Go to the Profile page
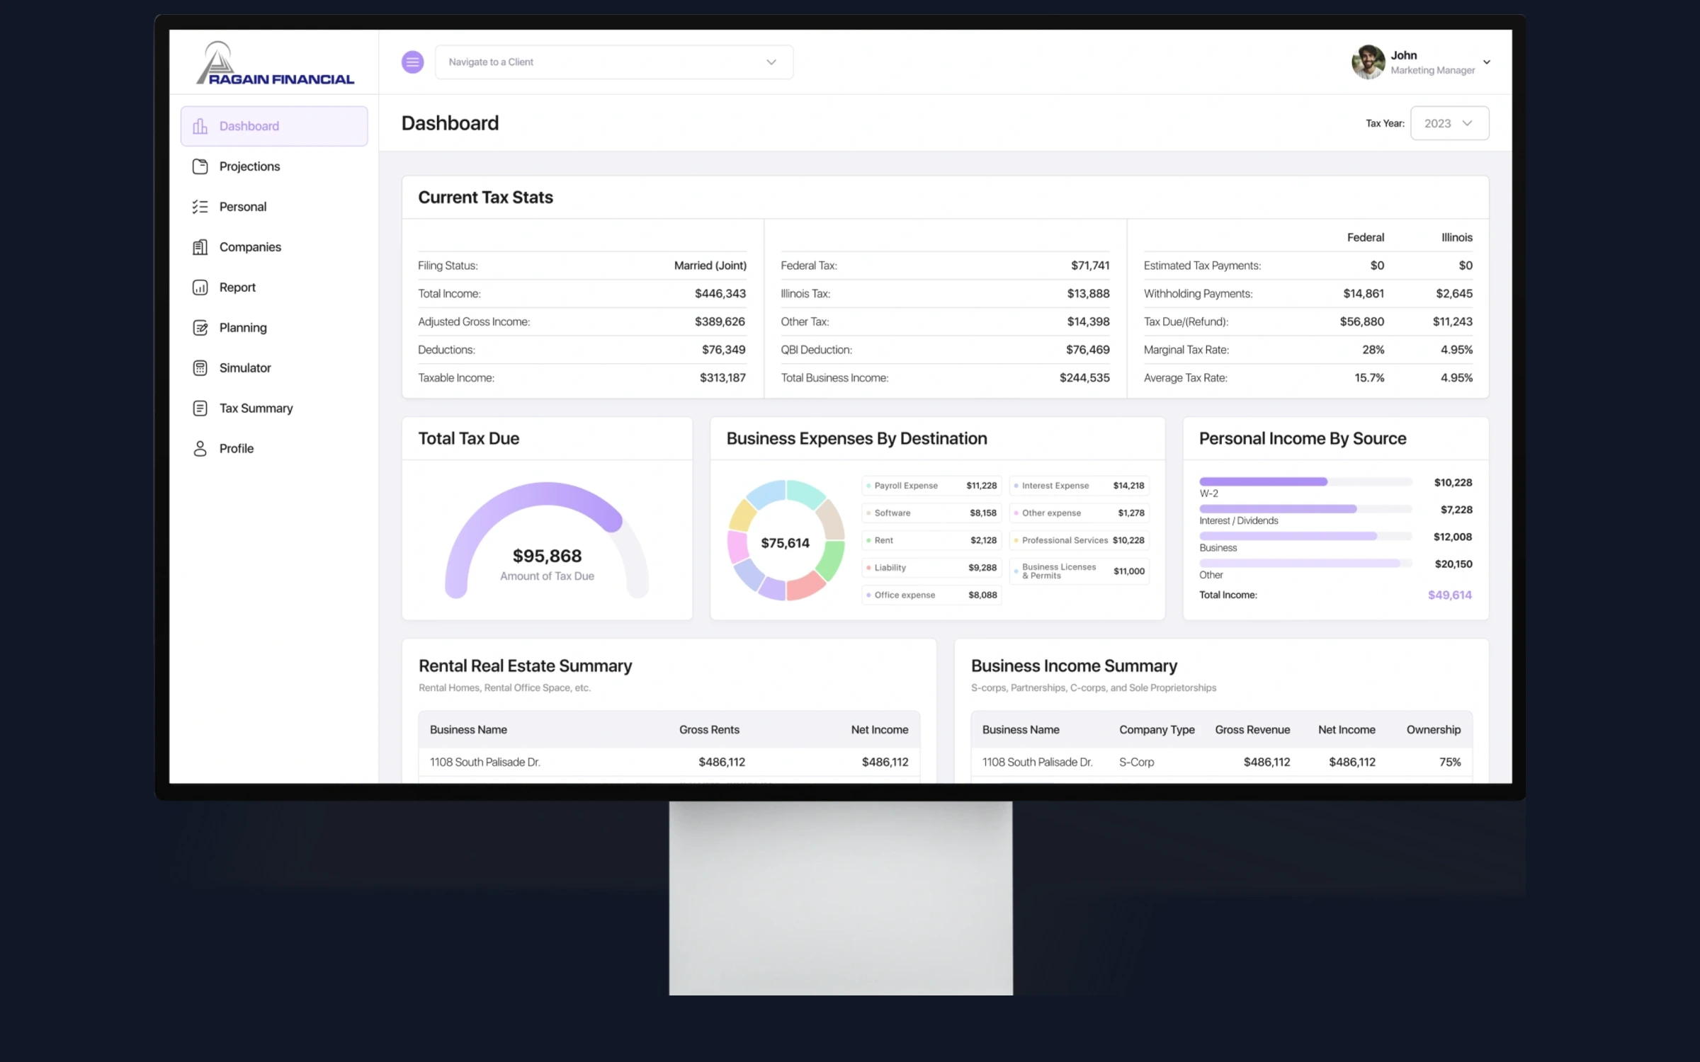 coord(274,449)
